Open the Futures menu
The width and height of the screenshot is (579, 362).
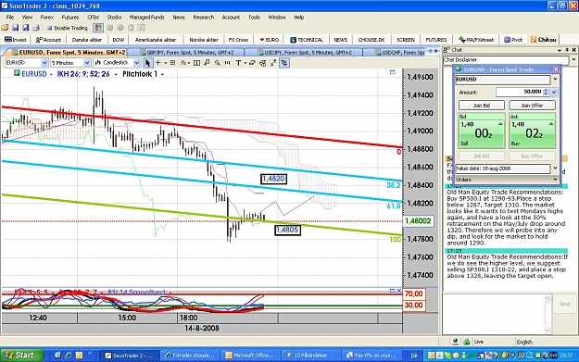[x=70, y=17]
